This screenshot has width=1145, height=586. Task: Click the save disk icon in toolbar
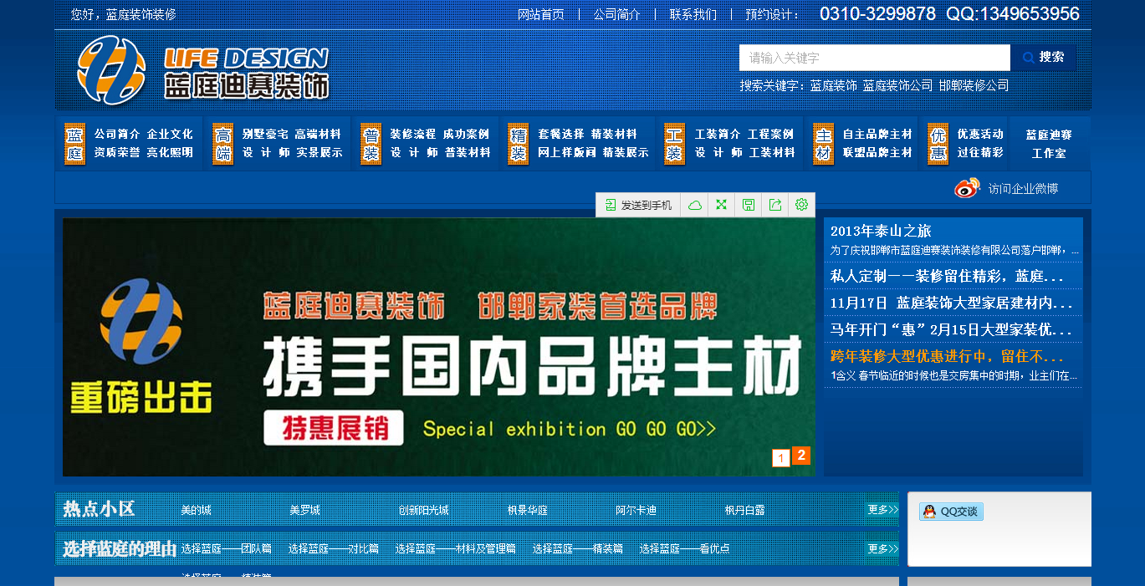coord(749,205)
